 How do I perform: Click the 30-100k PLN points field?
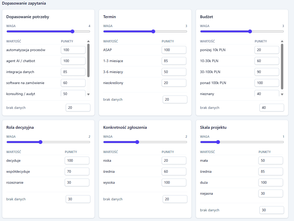267,72
